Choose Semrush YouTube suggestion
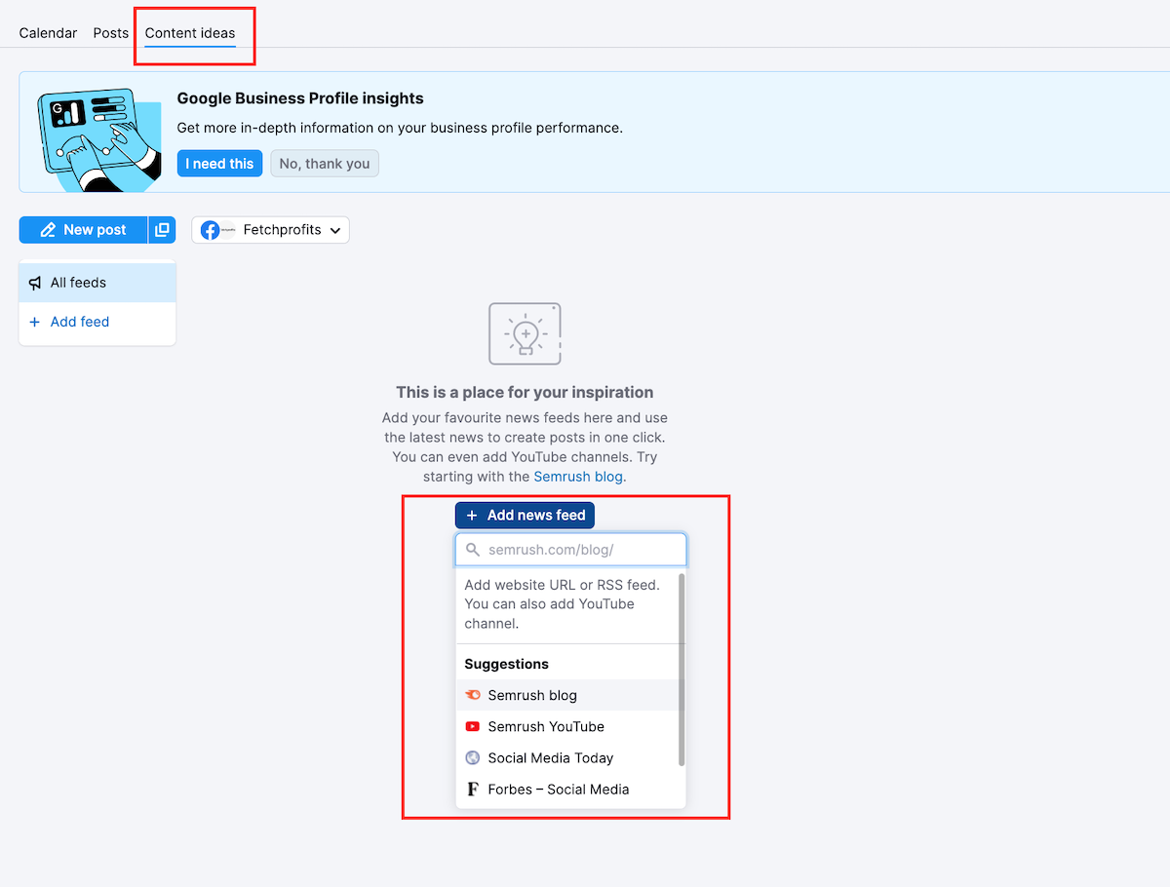 [x=567, y=726]
